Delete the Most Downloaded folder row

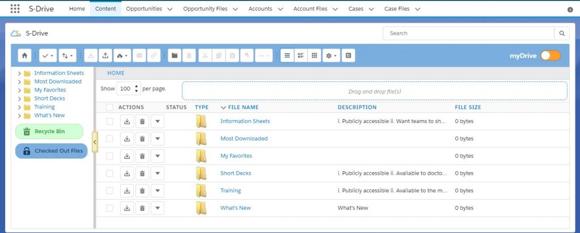pyautogui.click(x=142, y=139)
